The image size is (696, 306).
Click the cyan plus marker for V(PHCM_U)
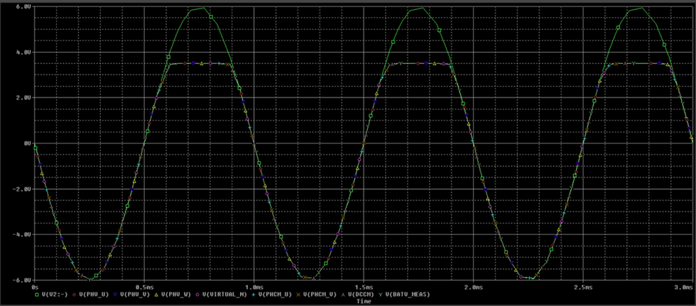coord(254,293)
